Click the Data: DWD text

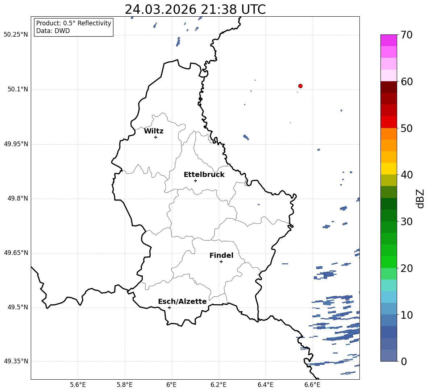[53, 31]
